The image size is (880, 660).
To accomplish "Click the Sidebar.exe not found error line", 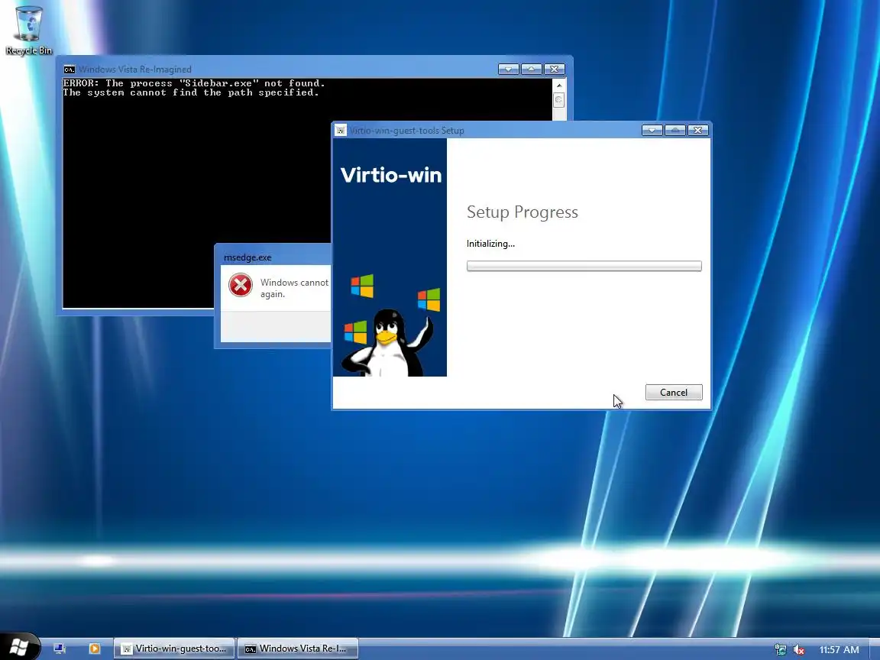I will point(194,83).
